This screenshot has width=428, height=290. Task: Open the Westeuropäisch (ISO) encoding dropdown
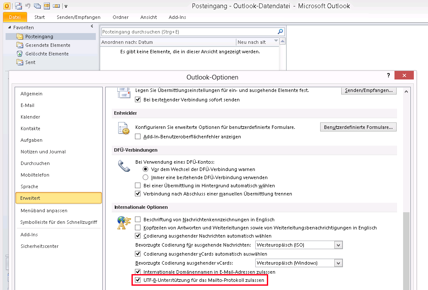tap(339, 245)
